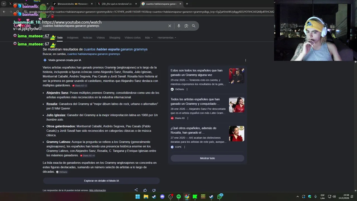Open the volume control in system tray

click(x=334, y=197)
